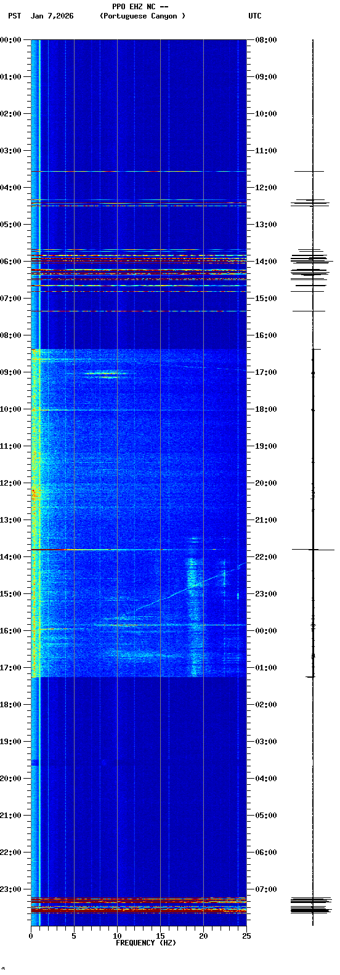Viewport: 340px width, 975px height.
Task: Click the "06:00" UTC axis time label
Action: pos(266,853)
